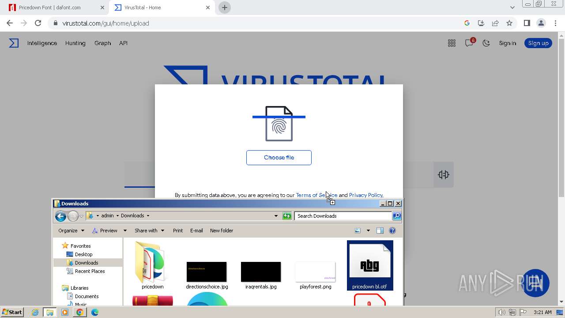Toggle the preview pane button
This screenshot has height=318, width=565.
380,231
